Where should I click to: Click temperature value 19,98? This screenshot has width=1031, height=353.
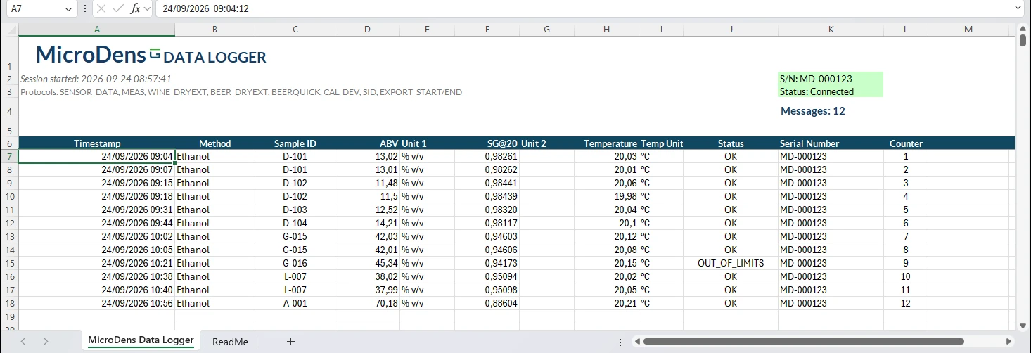coord(606,196)
